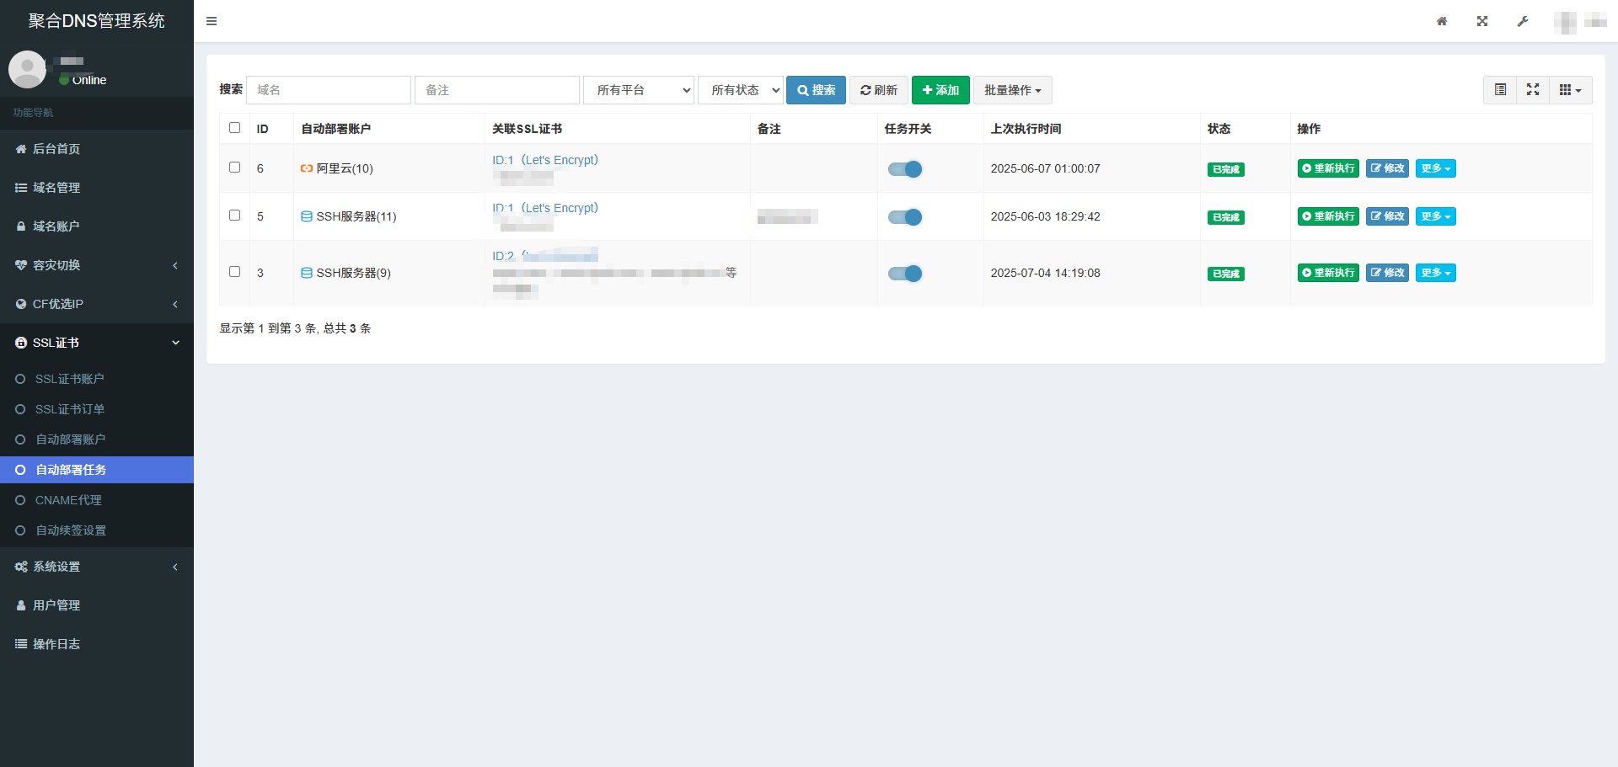
Task: Click the 域名 search input field
Action: click(329, 90)
